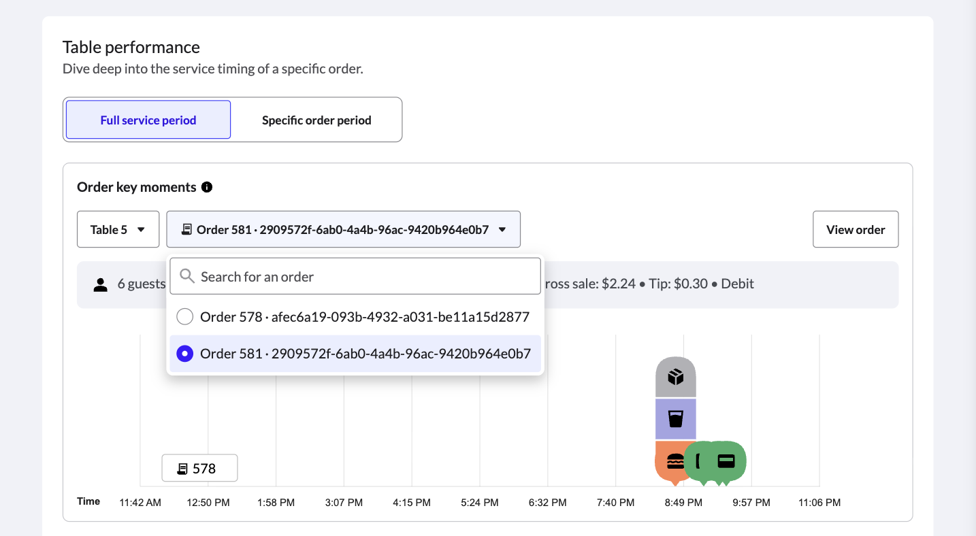Image resolution: width=976 pixels, height=536 pixels.
Task: Choose the Order 581 radio option
Action: [x=184, y=354]
